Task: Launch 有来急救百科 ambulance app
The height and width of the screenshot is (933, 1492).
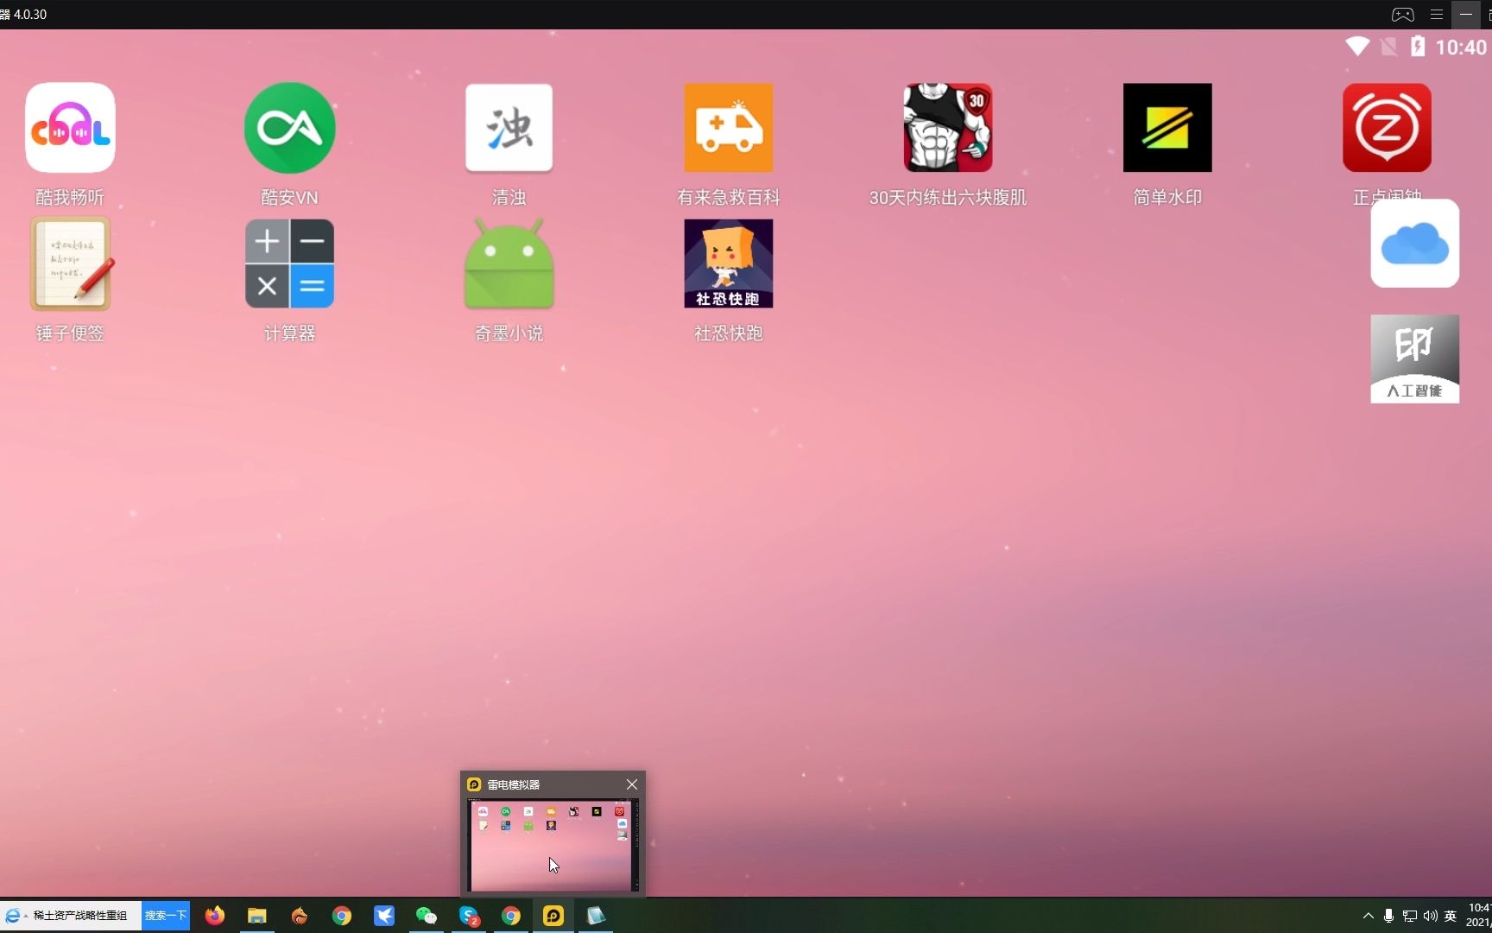Action: [728, 128]
